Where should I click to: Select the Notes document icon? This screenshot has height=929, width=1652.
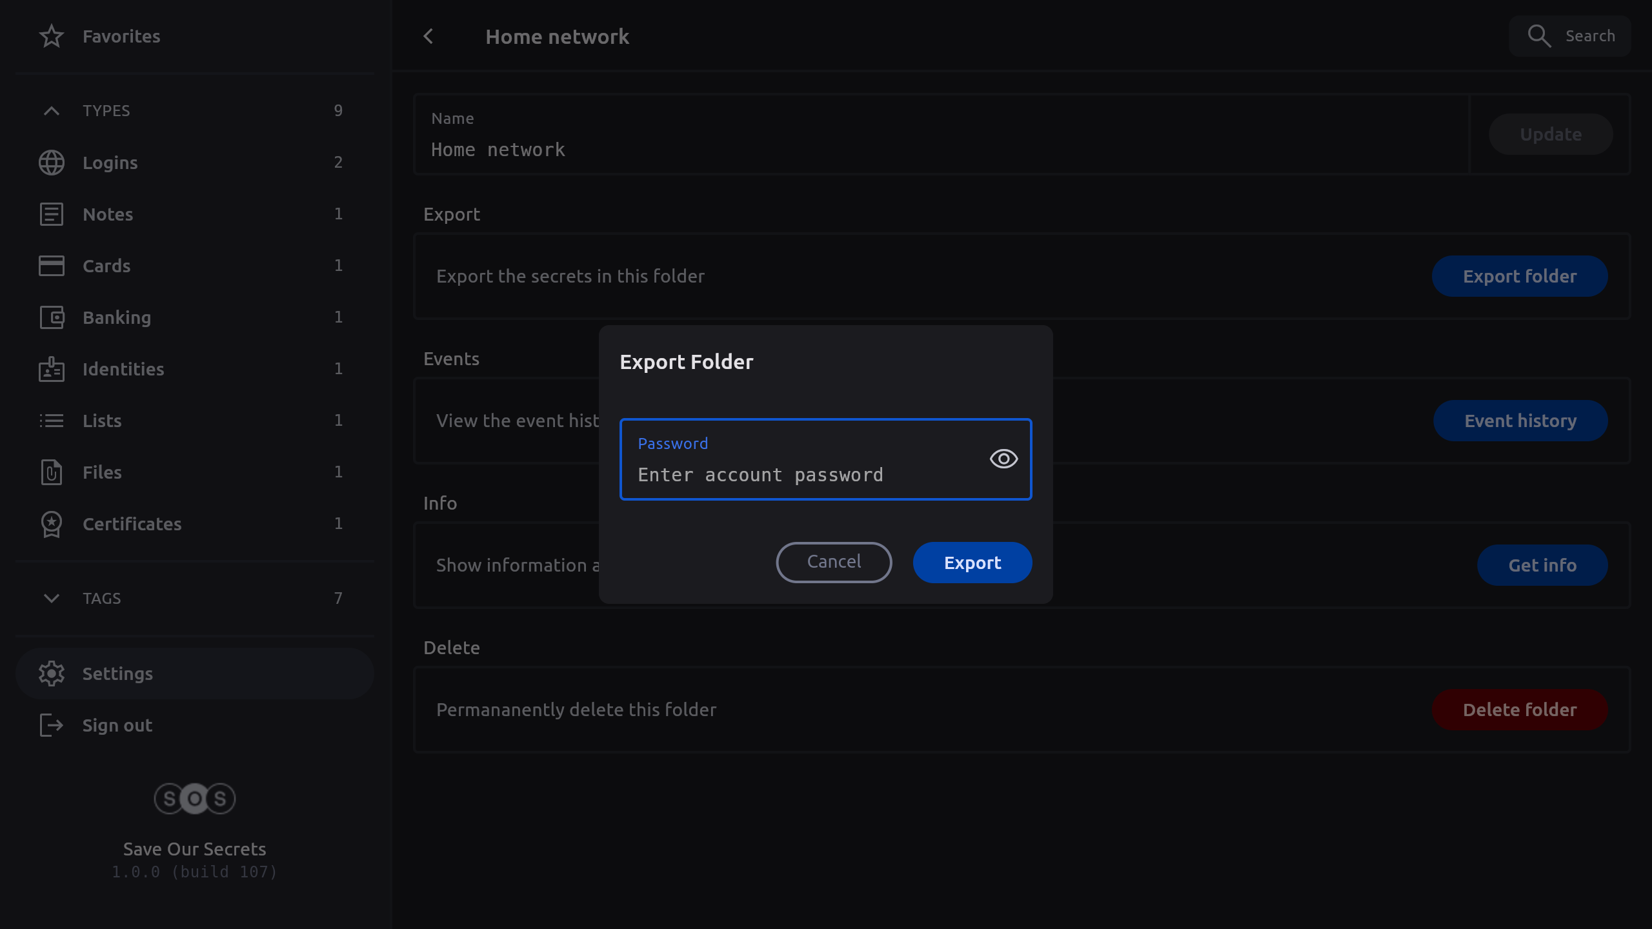tap(52, 214)
